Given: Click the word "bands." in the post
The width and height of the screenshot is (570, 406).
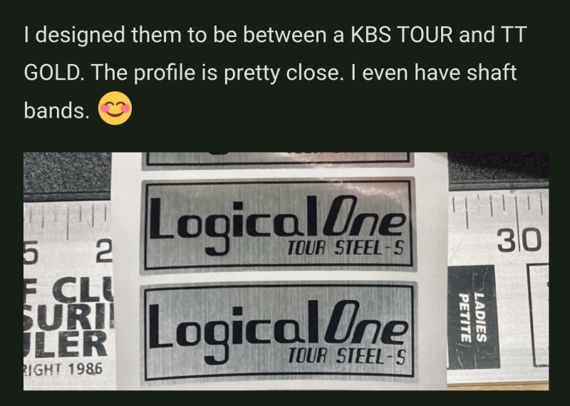Looking at the screenshot, I should [x=57, y=110].
